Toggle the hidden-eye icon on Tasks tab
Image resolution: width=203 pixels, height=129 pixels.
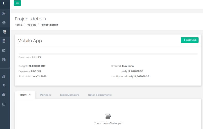[30, 95]
